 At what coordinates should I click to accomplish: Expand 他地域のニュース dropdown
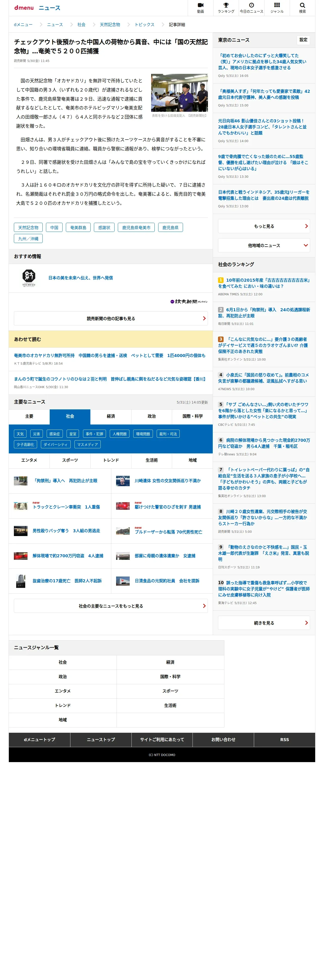(x=264, y=245)
